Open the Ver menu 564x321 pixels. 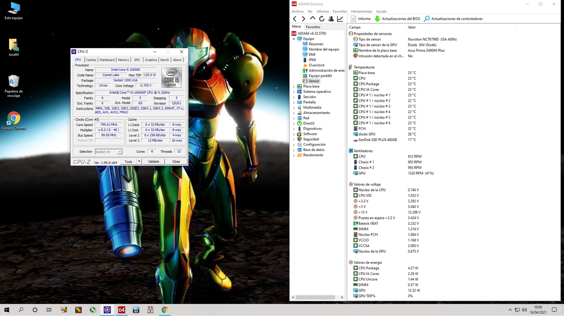310,11
